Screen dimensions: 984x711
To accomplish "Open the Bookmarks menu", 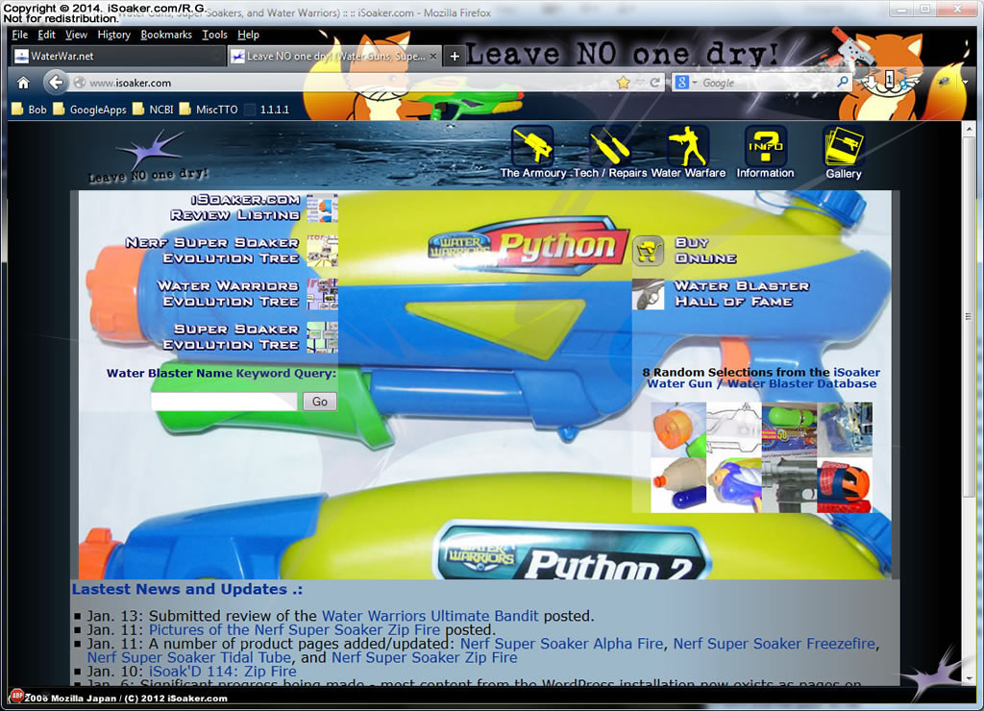I will click(166, 35).
